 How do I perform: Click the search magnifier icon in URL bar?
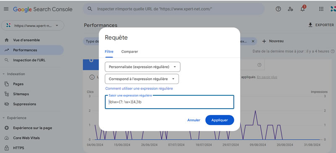pyautogui.click(x=90, y=9)
